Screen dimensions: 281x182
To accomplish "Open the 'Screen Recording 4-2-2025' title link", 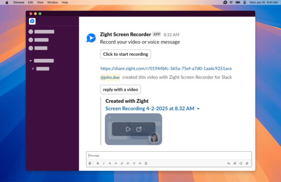I will [x=150, y=108].
